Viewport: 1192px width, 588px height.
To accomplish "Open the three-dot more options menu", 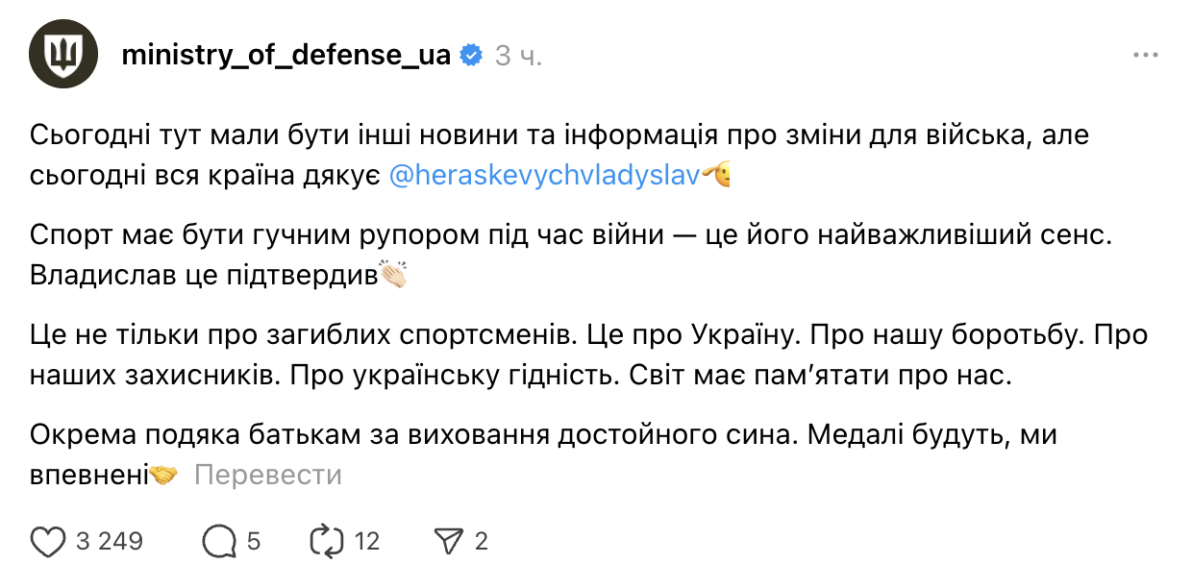I will click(x=1145, y=55).
